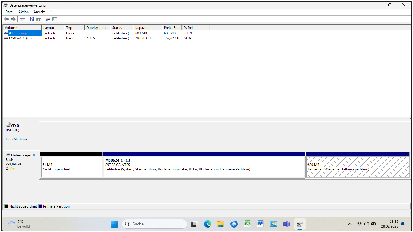
Task: Launch Excel from taskbar
Action: point(247,224)
